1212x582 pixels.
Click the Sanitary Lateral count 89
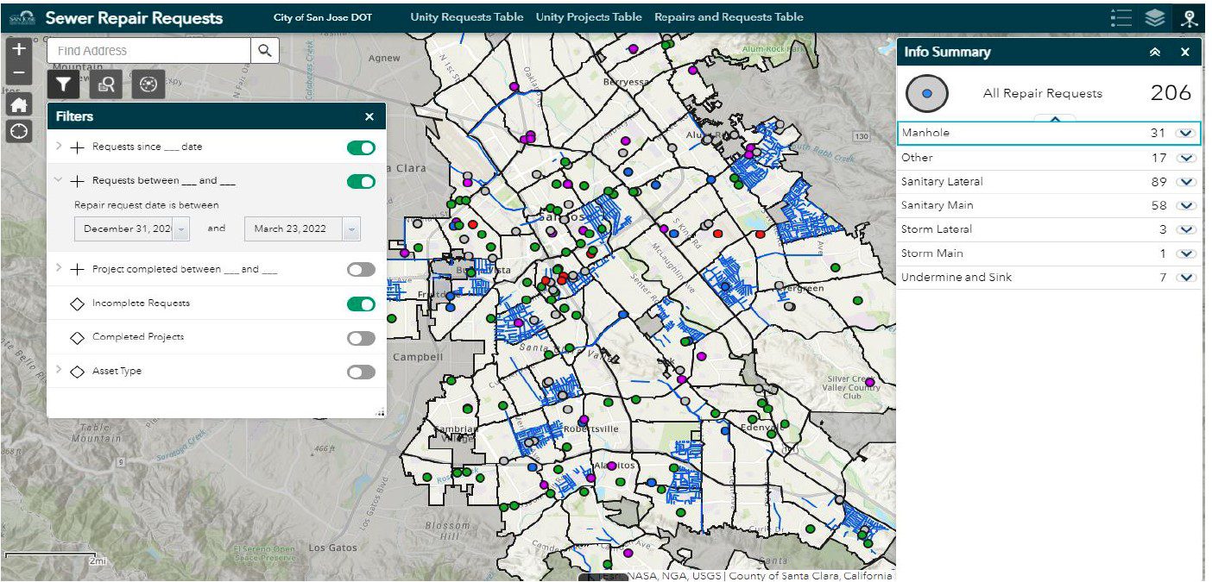pos(1158,182)
